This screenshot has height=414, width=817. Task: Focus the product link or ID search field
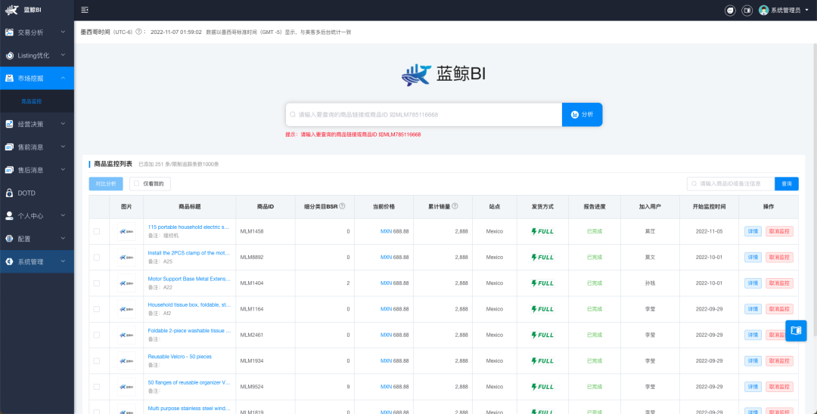424,114
